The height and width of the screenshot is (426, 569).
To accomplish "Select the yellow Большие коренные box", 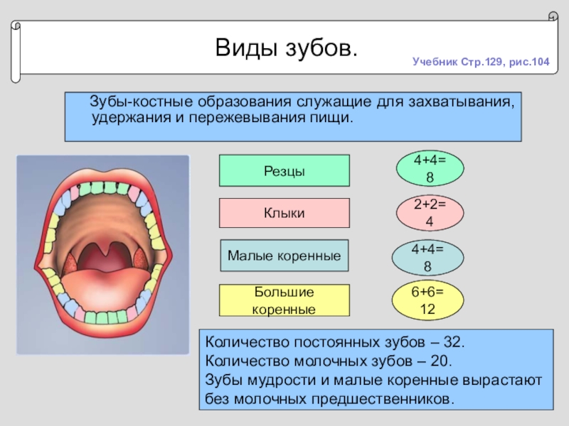I will [284, 300].
